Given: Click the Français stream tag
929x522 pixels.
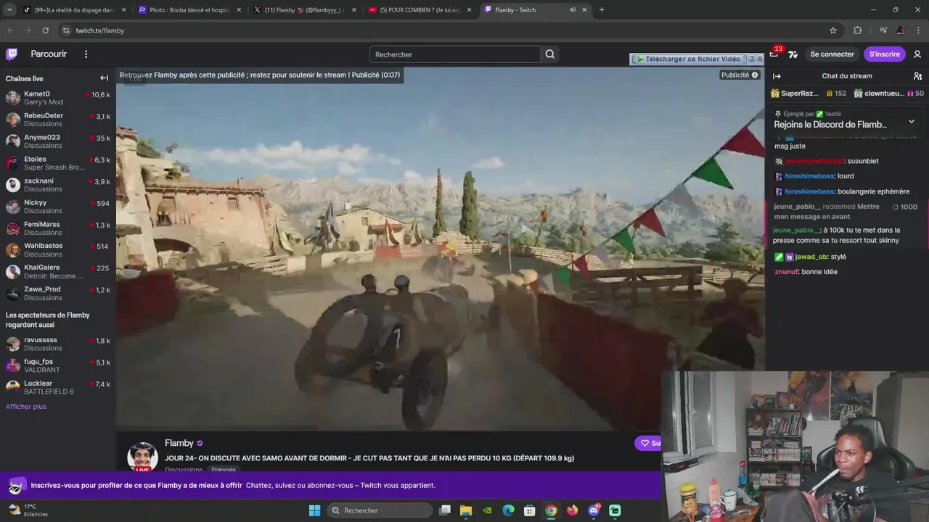Looking at the screenshot, I should tap(224, 470).
